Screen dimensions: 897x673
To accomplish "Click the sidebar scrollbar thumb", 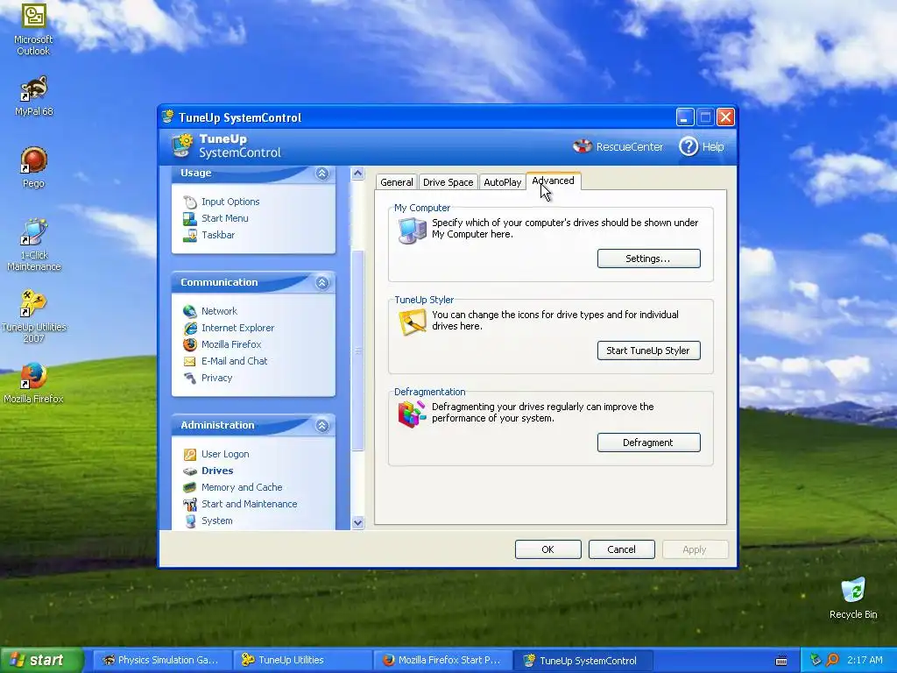I will pos(357,351).
